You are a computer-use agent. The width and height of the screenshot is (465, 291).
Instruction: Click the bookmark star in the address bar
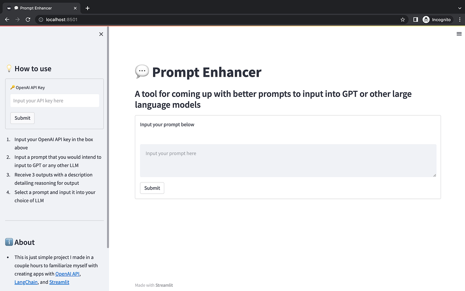point(402,19)
